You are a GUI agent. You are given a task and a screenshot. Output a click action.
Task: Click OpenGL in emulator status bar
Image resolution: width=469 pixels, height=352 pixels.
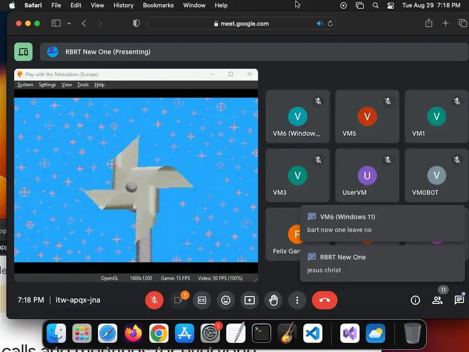click(x=109, y=278)
